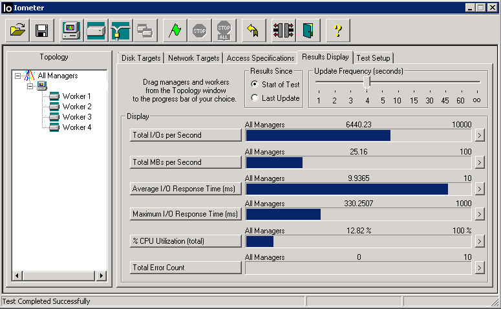This screenshot has width=501, height=309.
Task: Open arrow menu for Average I/O Response Time
Action: pos(479,189)
